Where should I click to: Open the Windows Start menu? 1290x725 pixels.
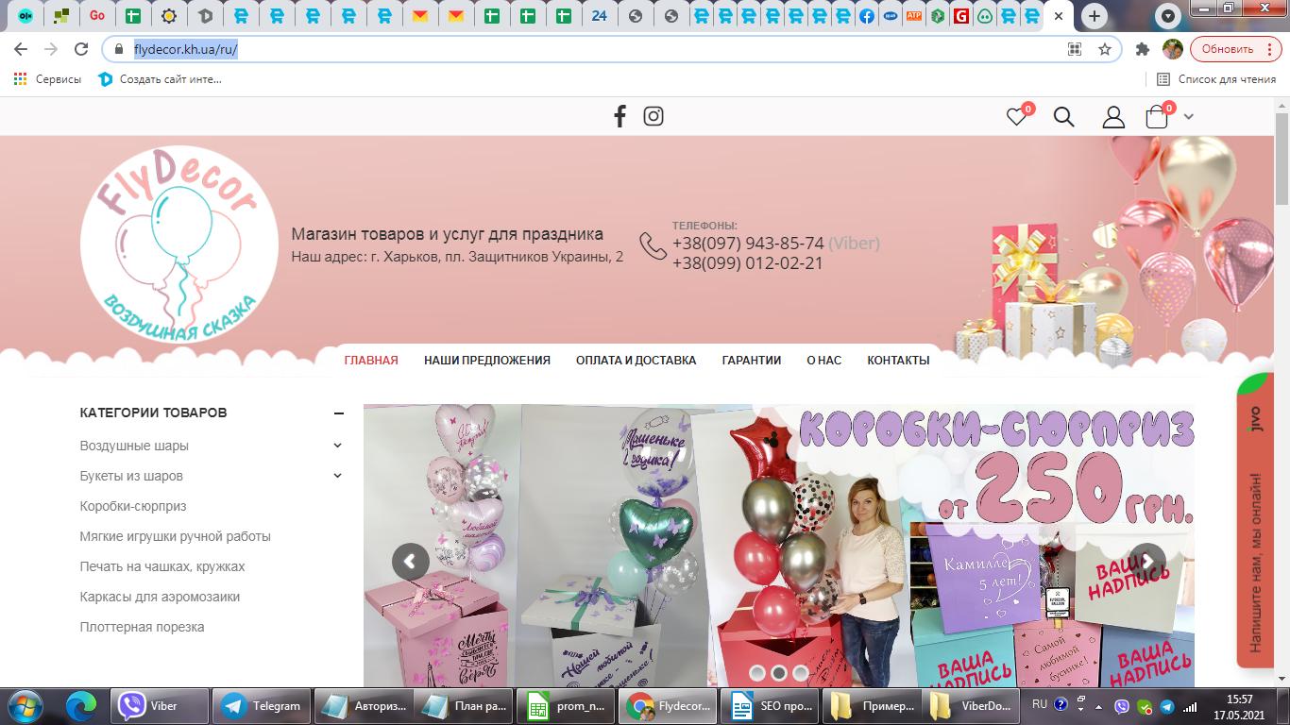coord(24,705)
